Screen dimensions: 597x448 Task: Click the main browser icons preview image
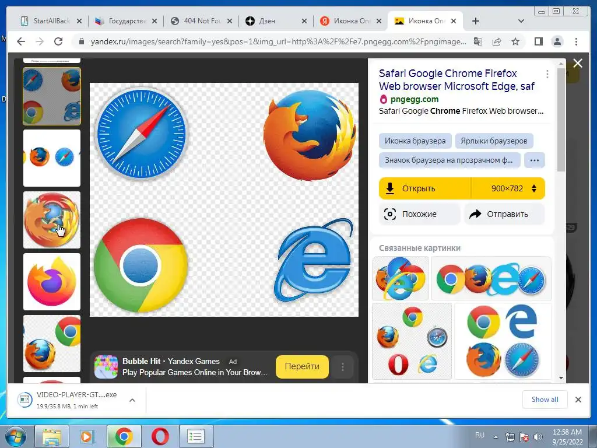pyautogui.click(x=224, y=199)
